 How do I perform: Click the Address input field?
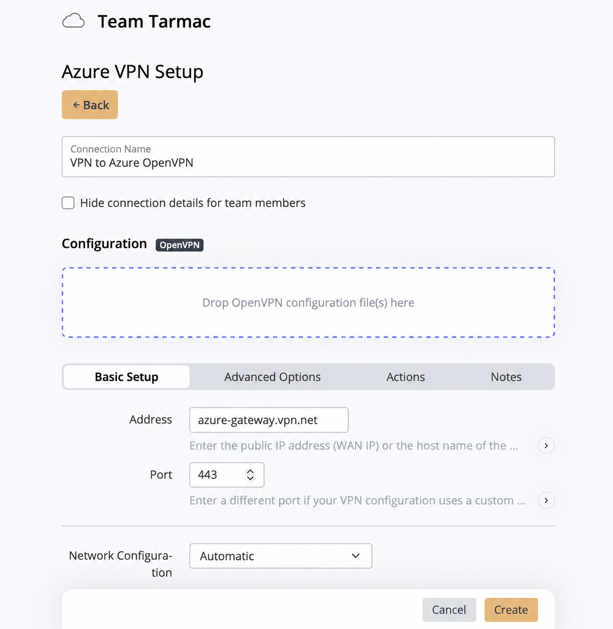[x=269, y=420]
